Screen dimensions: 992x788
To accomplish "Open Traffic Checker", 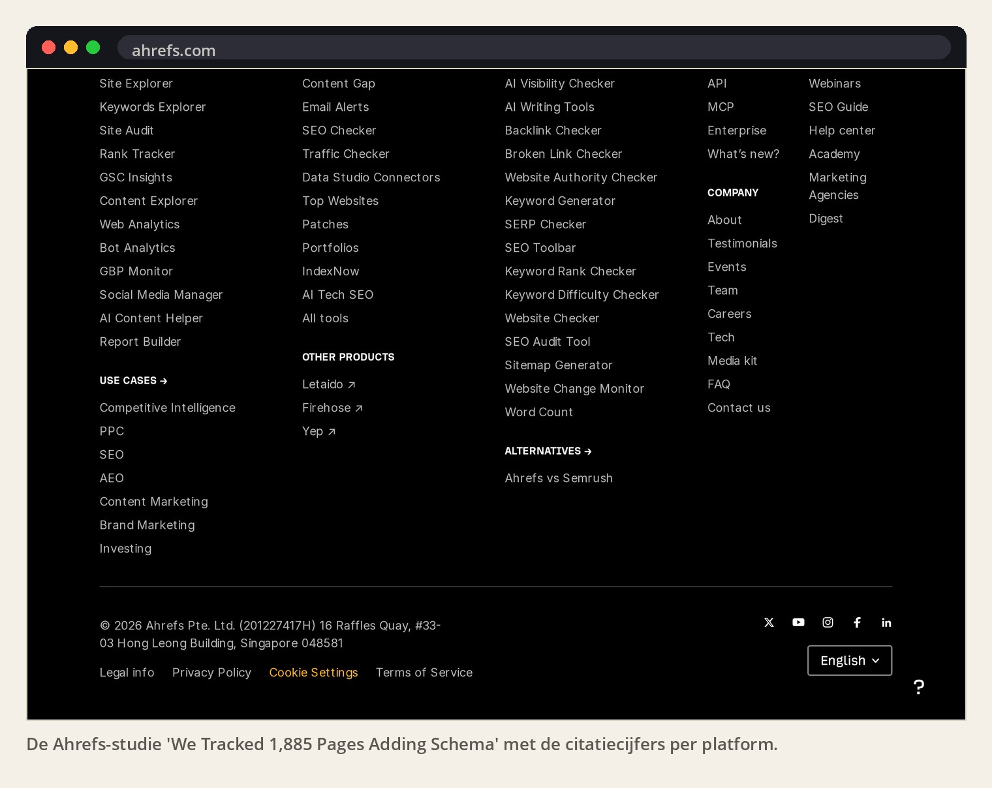I will point(346,154).
